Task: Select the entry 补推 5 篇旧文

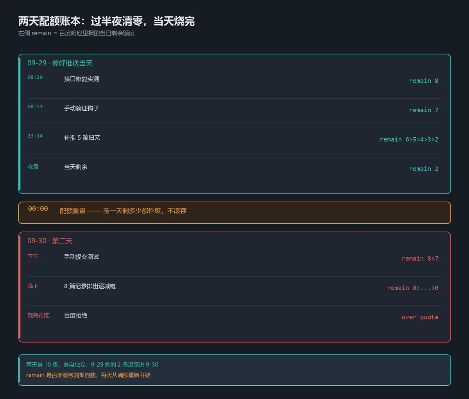Action: 82,138
